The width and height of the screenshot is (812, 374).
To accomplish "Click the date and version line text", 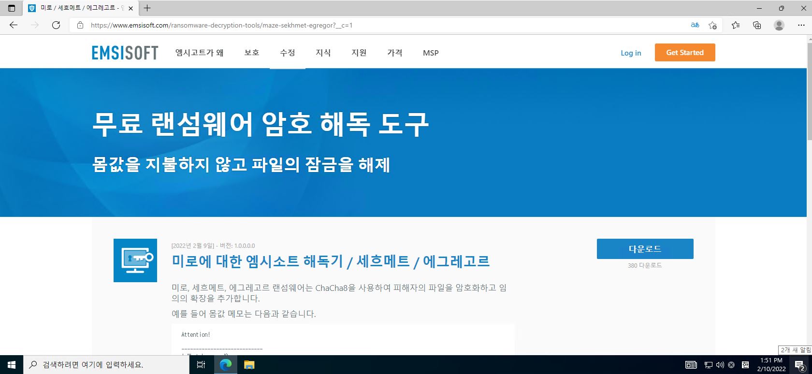I will point(213,245).
